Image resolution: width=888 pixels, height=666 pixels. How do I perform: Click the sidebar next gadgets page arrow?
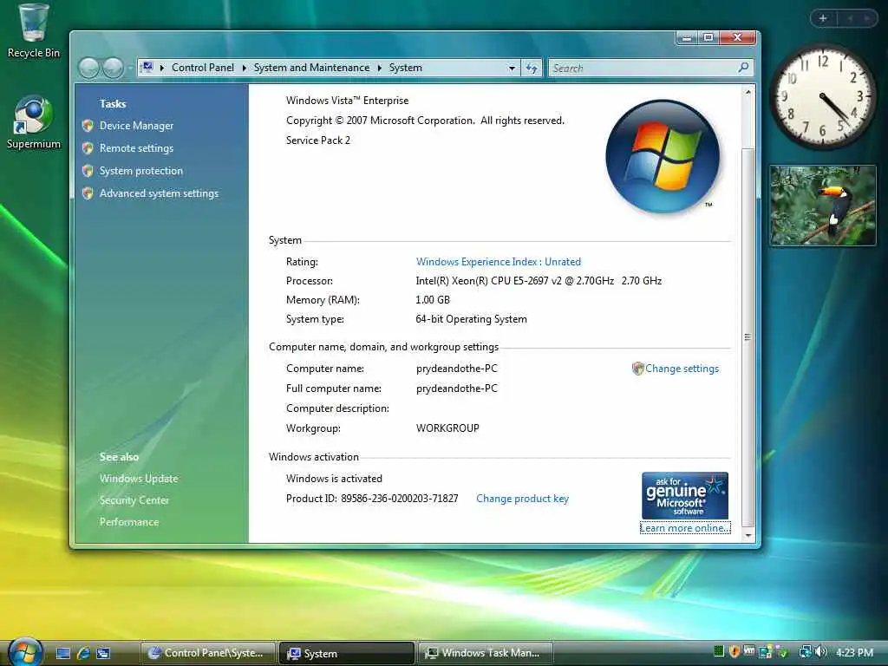[867, 18]
